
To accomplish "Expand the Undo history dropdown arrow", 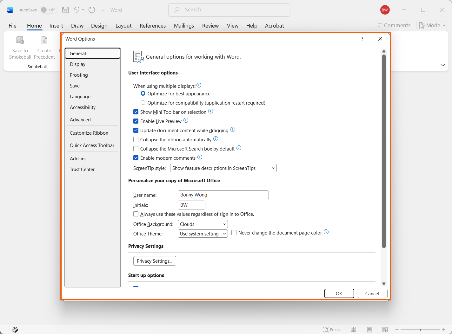I will click(83, 10).
